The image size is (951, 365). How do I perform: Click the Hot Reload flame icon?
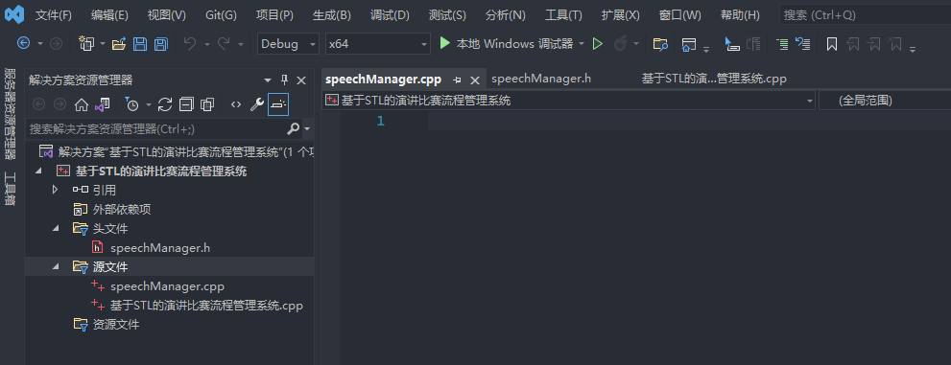(x=620, y=43)
